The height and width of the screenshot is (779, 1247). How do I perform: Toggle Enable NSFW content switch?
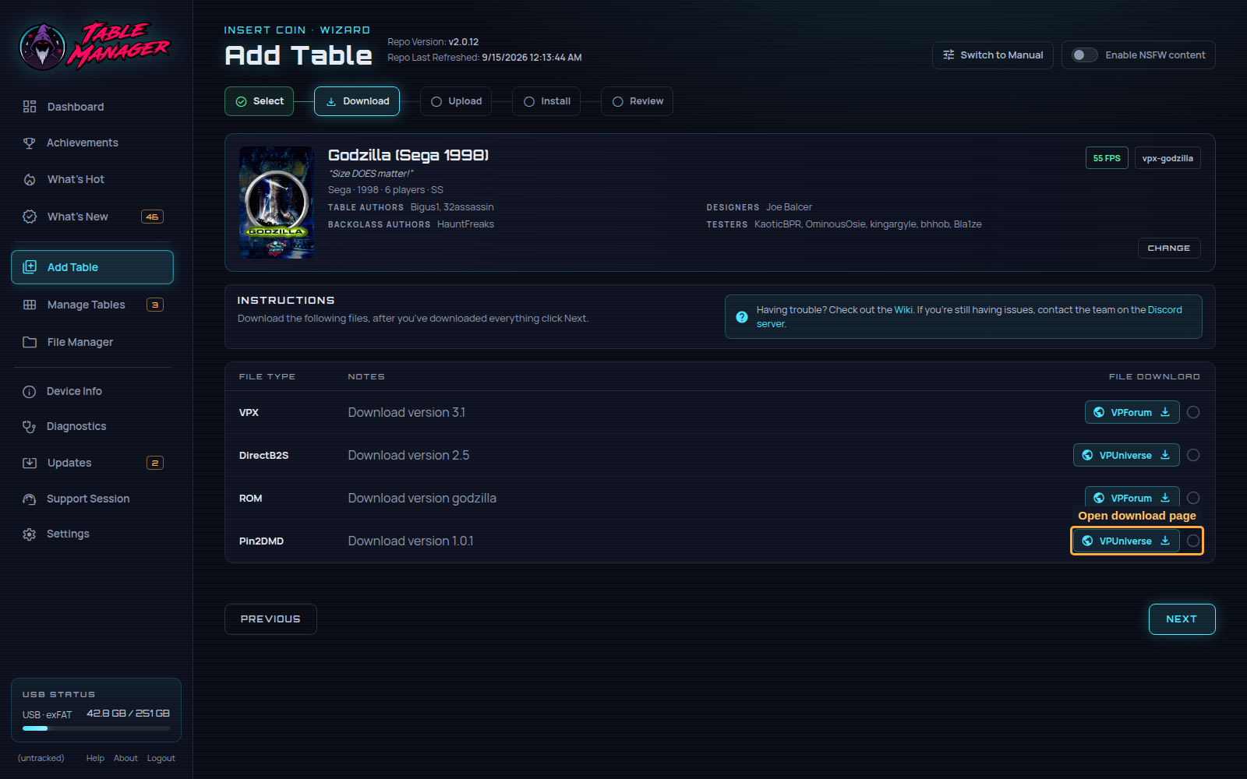point(1084,55)
